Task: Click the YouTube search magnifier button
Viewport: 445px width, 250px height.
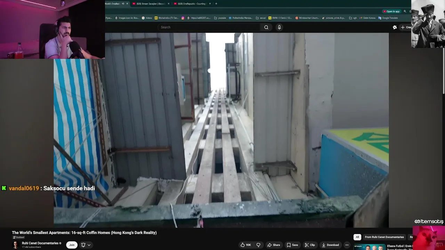Action: pyautogui.click(x=266, y=27)
